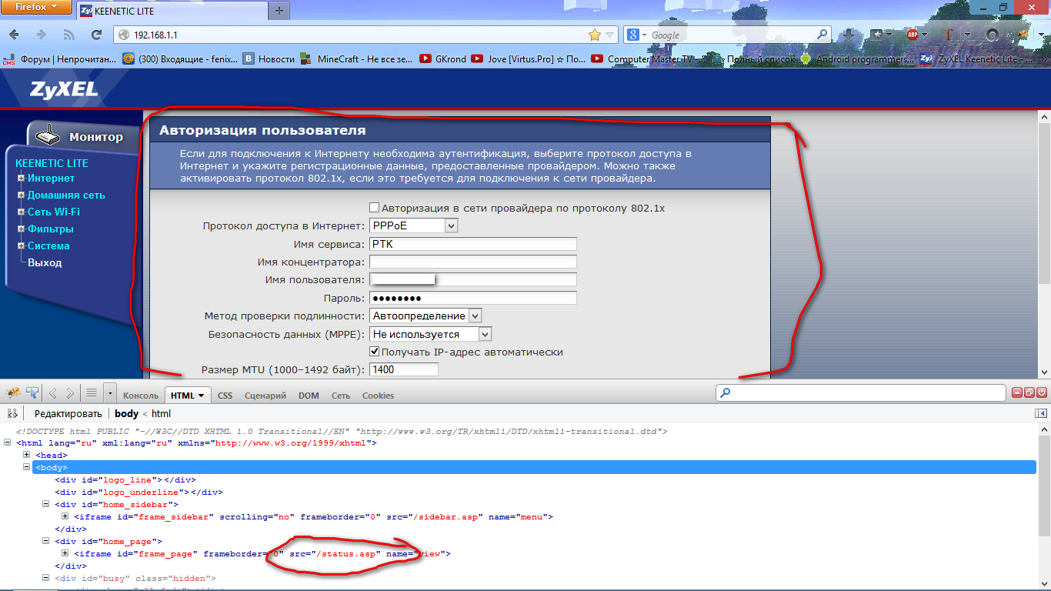Click the Редактировать button in Firebug
1051x591 pixels.
pyautogui.click(x=68, y=414)
